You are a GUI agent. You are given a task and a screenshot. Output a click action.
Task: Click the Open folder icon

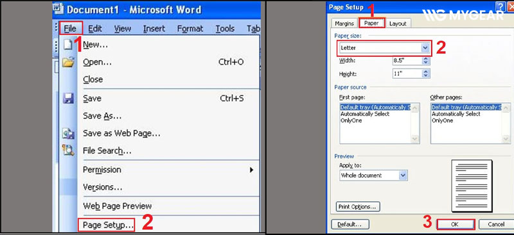tap(68, 61)
